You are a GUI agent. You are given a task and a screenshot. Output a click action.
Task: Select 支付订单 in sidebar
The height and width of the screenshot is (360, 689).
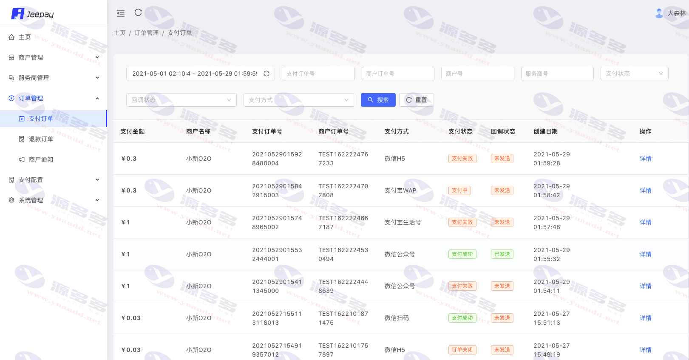[54, 119]
